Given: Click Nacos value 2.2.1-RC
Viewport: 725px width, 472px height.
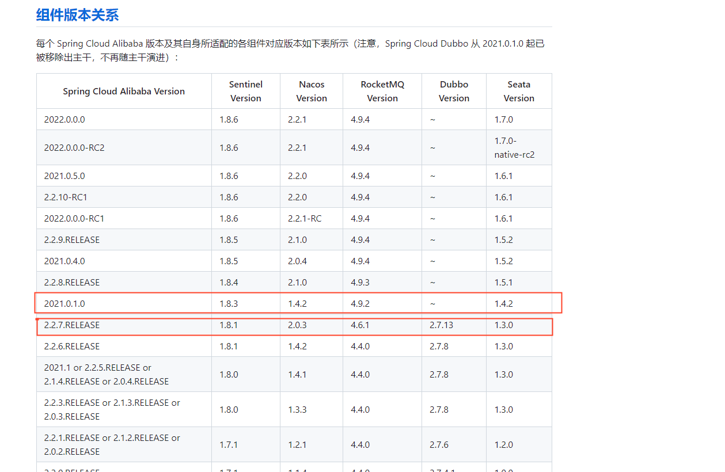Looking at the screenshot, I should (305, 218).
